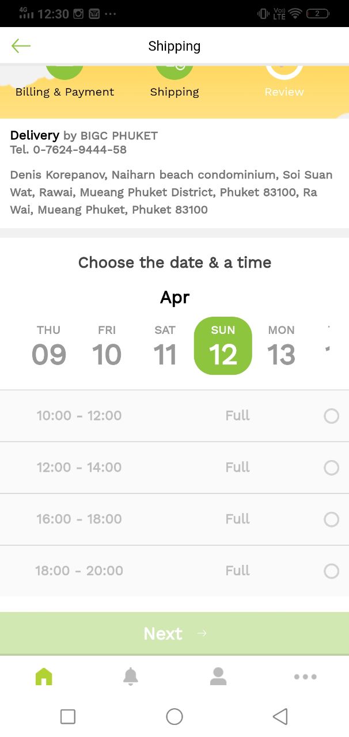
Task: Open notifications bell icon
Action: point(131,677)
